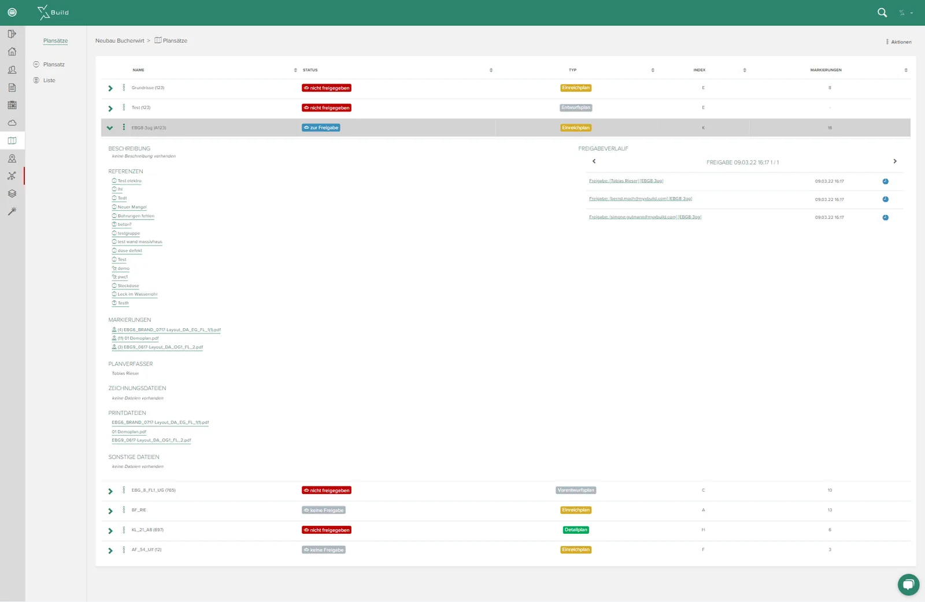
Task: Select the Plansatz view option
Action: pos(54,65)
